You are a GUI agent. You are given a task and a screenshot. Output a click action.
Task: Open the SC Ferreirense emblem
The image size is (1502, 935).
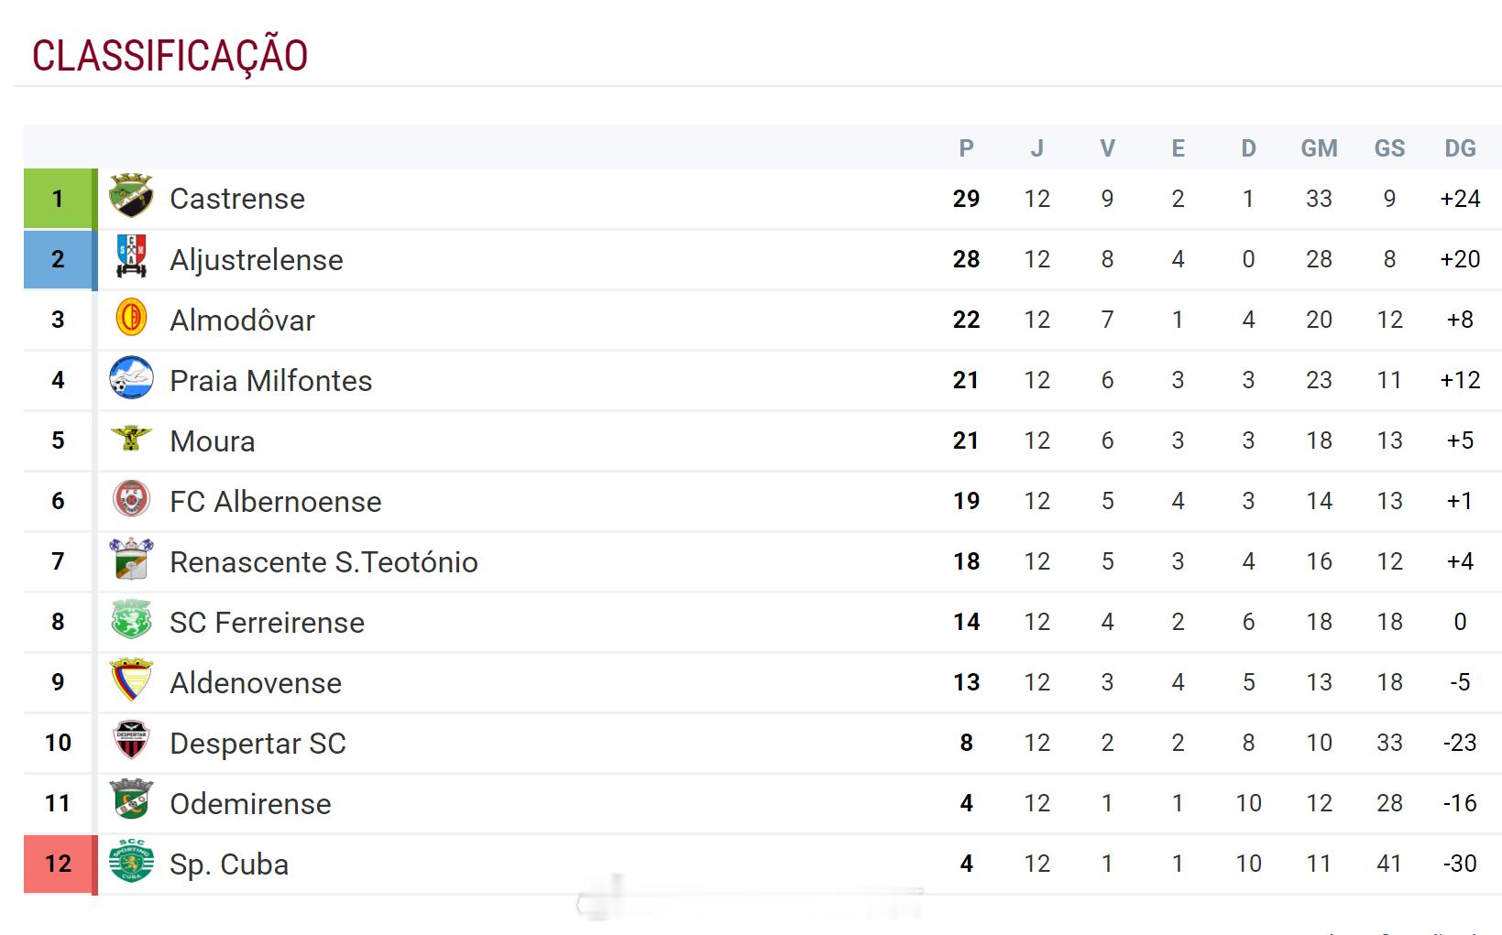pyautogui.click(x=131, y=620)
